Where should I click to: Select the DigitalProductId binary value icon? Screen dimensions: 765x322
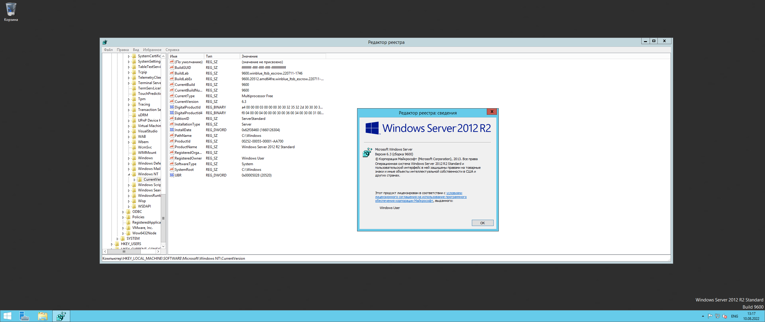(172, 107)
